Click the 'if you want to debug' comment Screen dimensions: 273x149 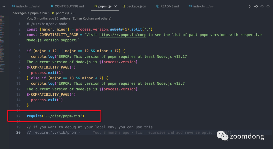tap(90, 127)
